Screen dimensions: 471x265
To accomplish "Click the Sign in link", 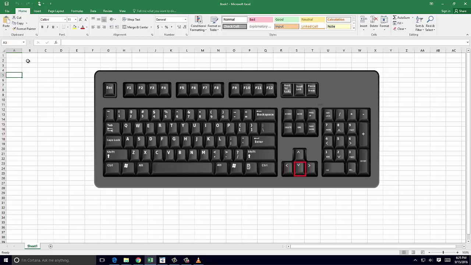I will click(446, 11).
